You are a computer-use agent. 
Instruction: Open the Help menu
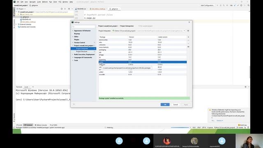coord(71,2)
